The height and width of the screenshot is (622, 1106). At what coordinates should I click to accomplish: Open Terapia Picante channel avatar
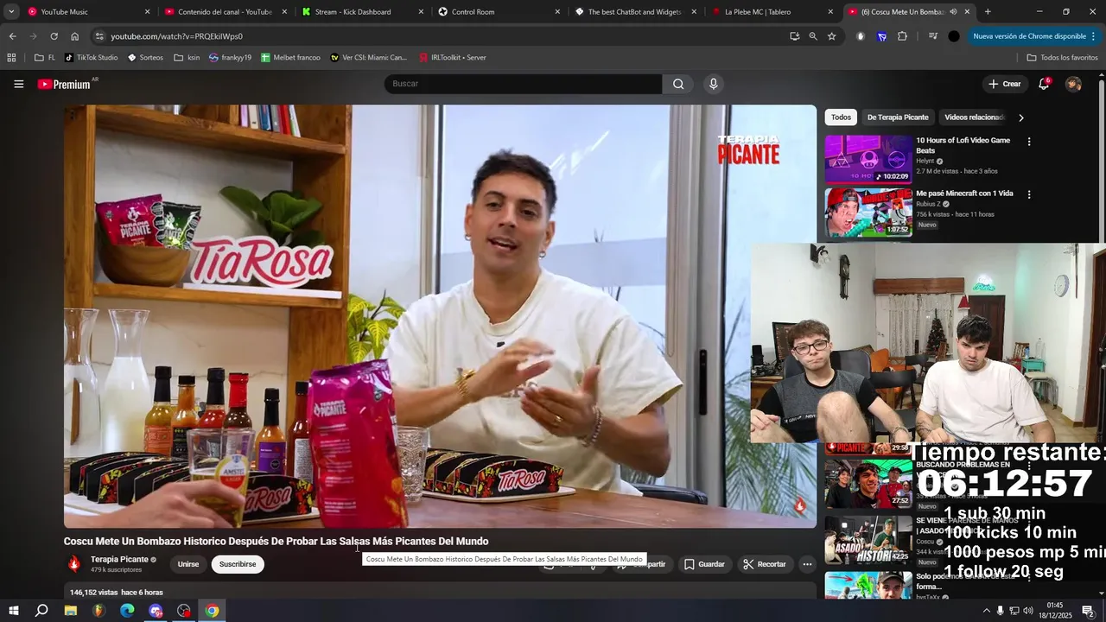(74, 564)
